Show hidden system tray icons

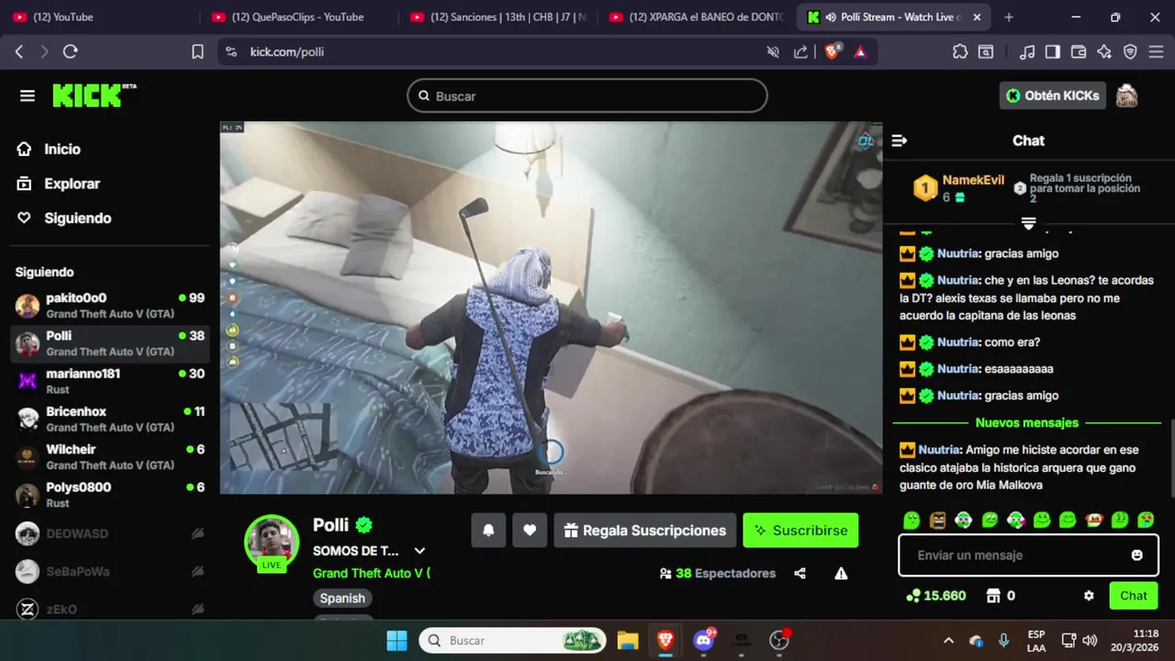click(948, 641)
